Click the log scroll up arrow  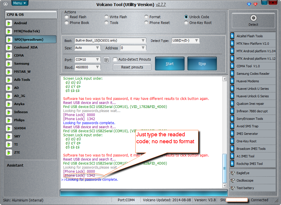pyautogui.click(x=225, y=79)
